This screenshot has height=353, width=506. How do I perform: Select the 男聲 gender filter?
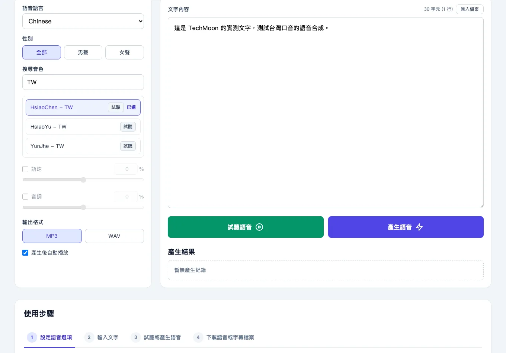pyautogui.click(x=83, y=52)
